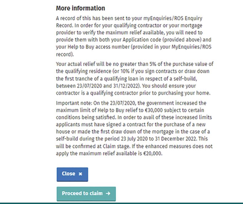Click the x icon on Close
The width and height of the screenshot is (243, 204).
80,174
